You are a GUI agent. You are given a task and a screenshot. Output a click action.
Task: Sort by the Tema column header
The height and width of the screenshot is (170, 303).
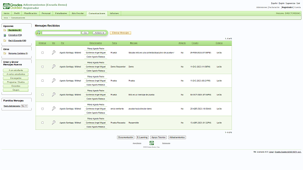[115, 43]
